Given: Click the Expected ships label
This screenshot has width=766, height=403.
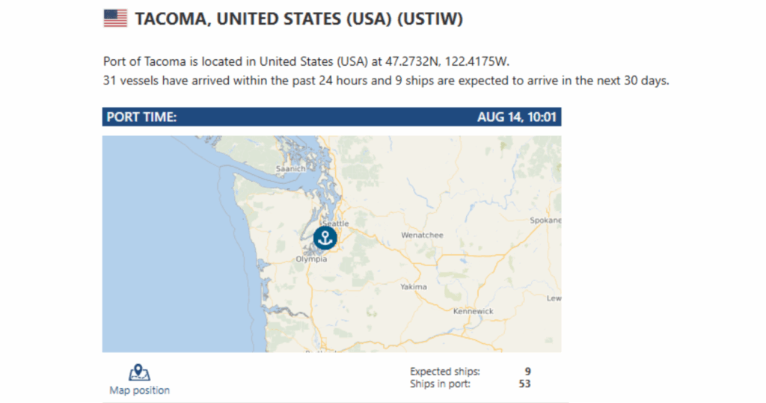Looking at the screenshot, I should (x=444, y=372).
